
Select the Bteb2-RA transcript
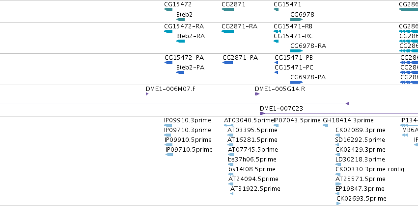[x=180, y=41]
